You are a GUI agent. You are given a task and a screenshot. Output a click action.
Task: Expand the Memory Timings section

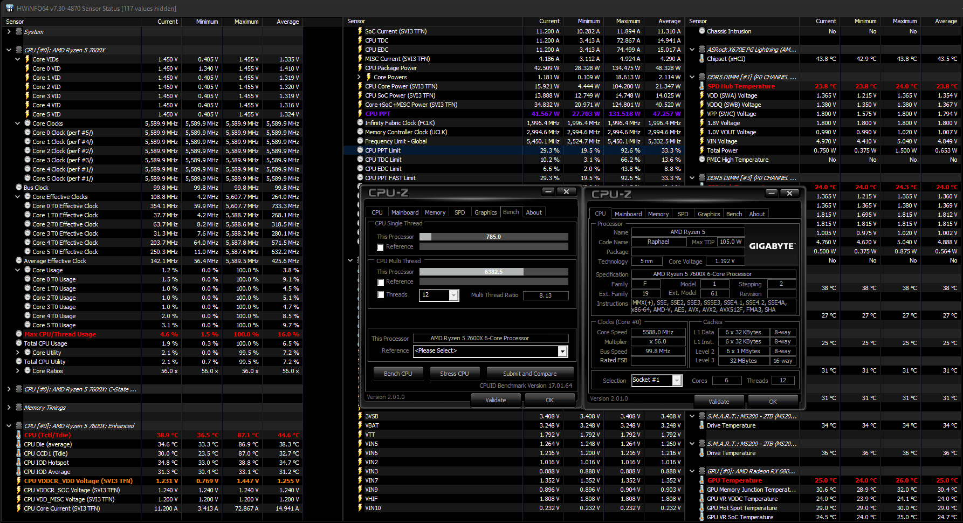[x=9, y=408]
